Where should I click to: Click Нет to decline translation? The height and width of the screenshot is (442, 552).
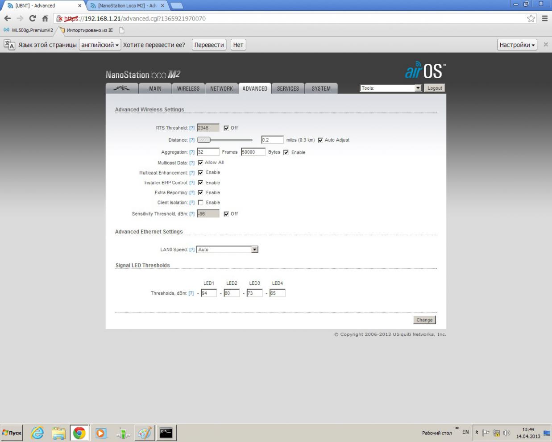[x=238, y=45]
